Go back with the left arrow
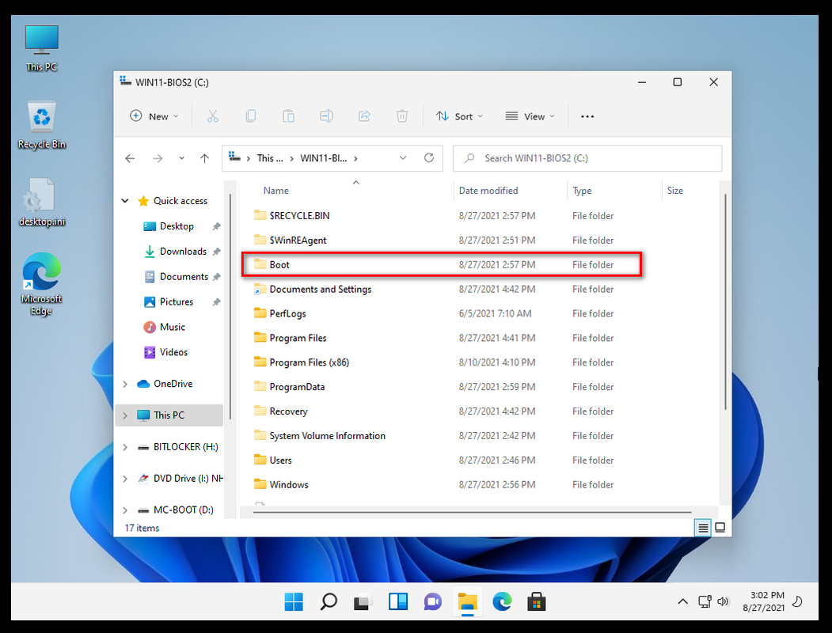832x633 pixels. point(130,158)
